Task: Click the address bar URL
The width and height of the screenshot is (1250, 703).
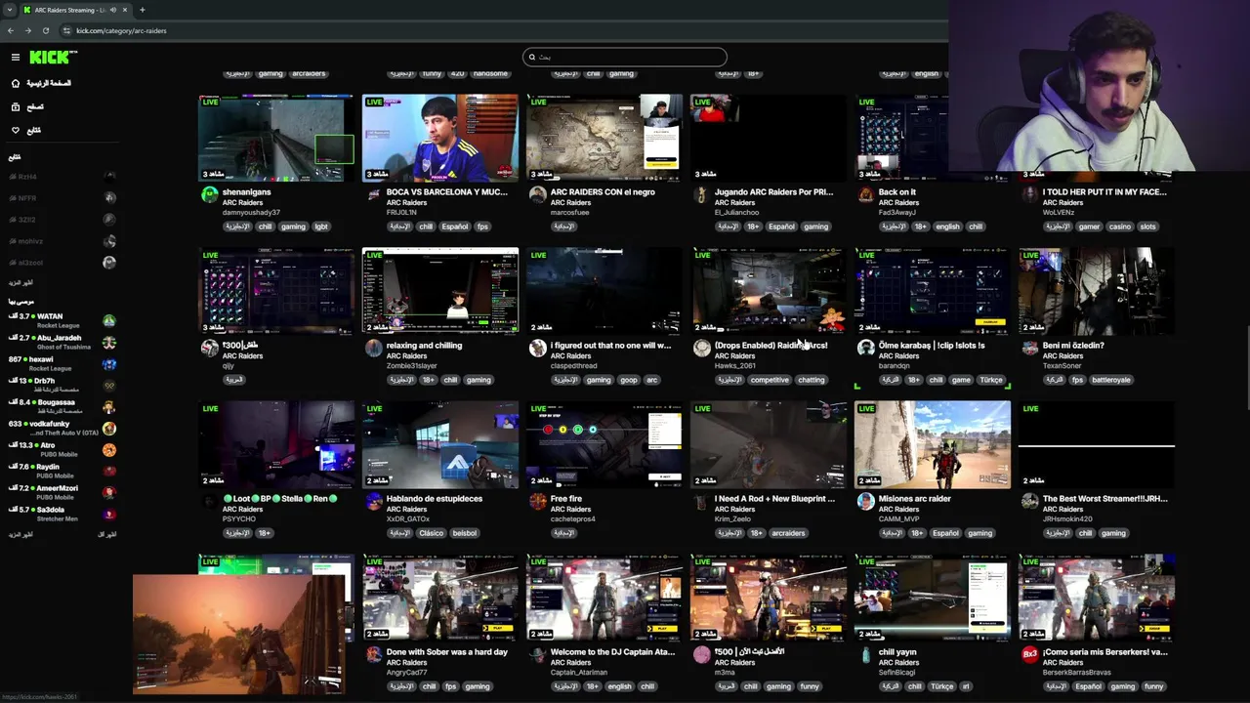Action: (121, 30)
